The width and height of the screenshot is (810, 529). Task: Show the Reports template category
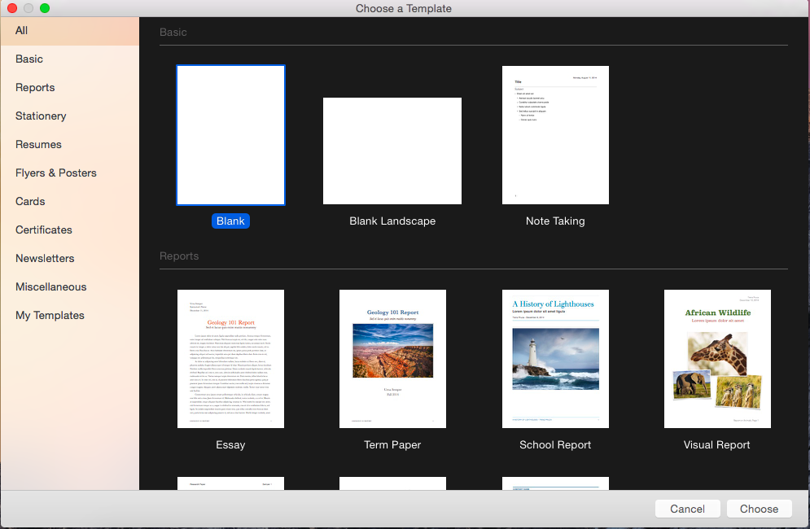[35, 87]
